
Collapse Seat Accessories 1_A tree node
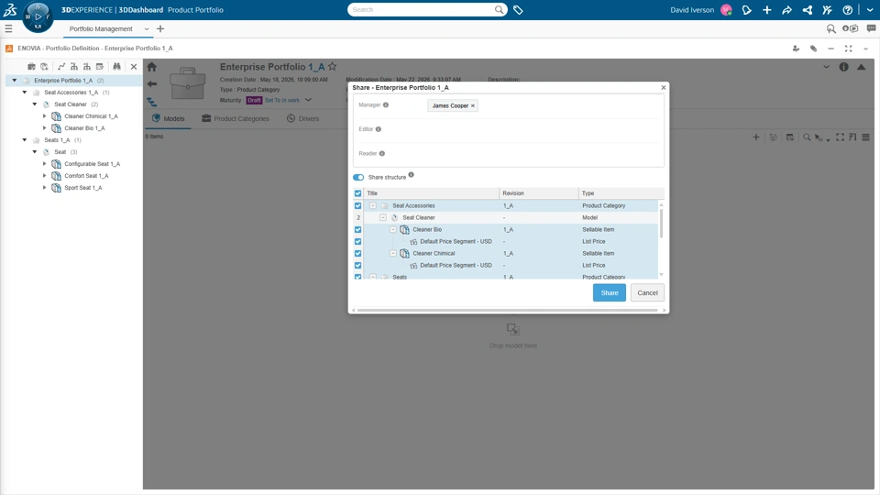25,92
